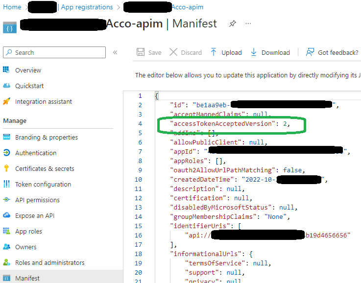This screenshot has height=283, width=361.
Task: Open Token configuration page
Action: [x=43, y=184]
